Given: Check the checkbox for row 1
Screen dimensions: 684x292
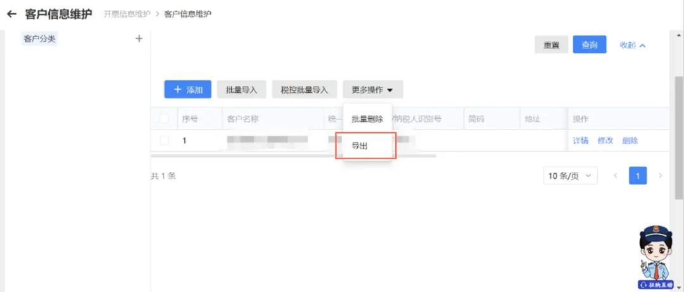Looking at the screenshot, I should coord(164,140).
